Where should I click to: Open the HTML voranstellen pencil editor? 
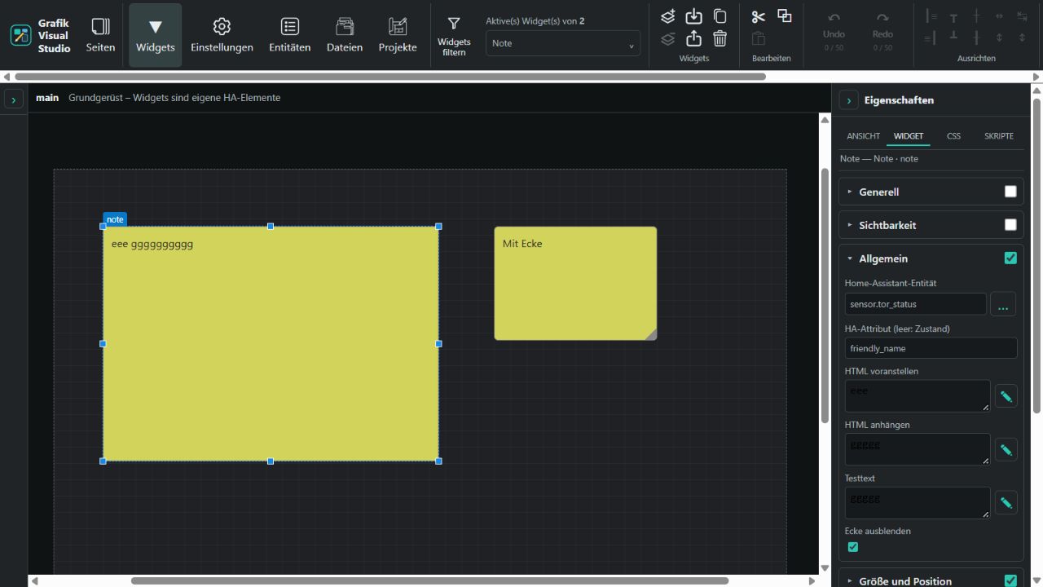1006,396
